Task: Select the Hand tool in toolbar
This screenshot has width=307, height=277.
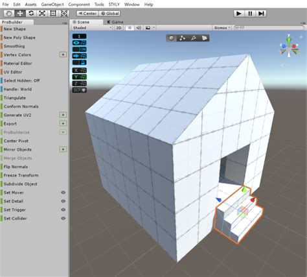Action: (x=9, y=14)
